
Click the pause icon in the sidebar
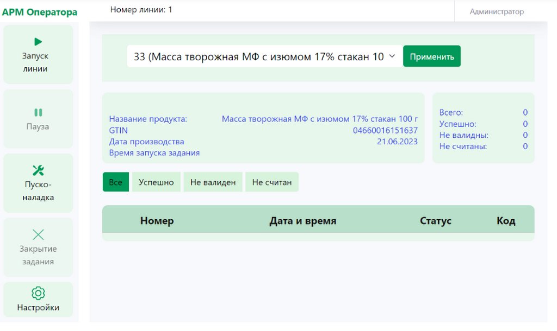coord(38,112)
